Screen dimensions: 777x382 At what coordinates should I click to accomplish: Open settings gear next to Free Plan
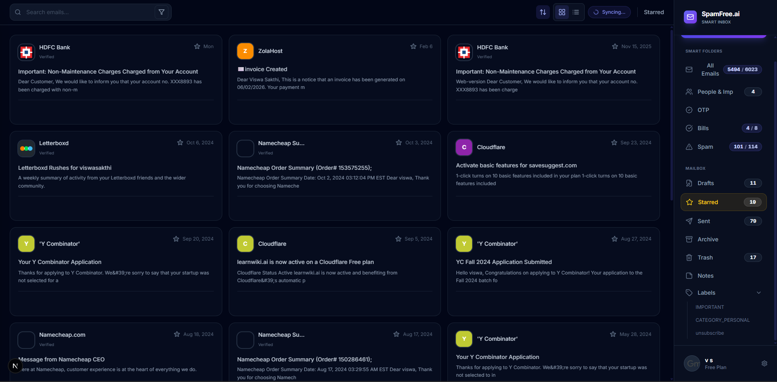(764, 363)
